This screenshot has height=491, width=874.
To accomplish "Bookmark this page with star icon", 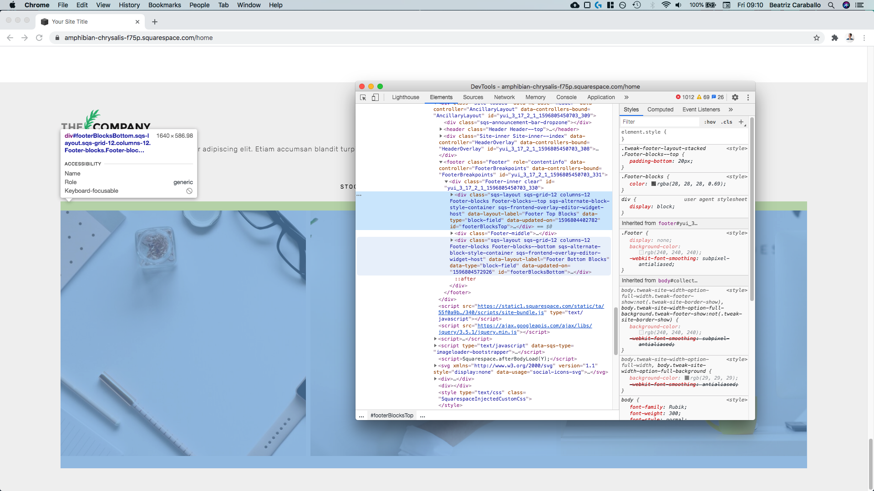I will pyautogui.click(x=817, y=38).
